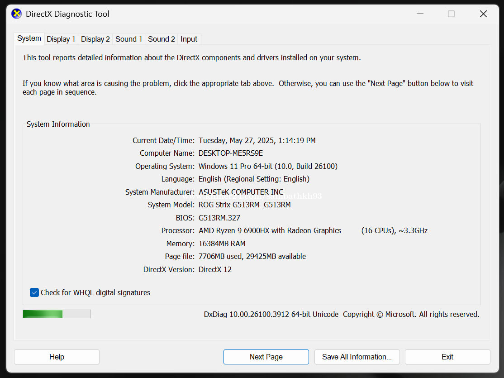The height and width of the screenshot is (378, 504).
Task: Close the DirectX Diagnostic Tool window
Action: coord(483,14)
